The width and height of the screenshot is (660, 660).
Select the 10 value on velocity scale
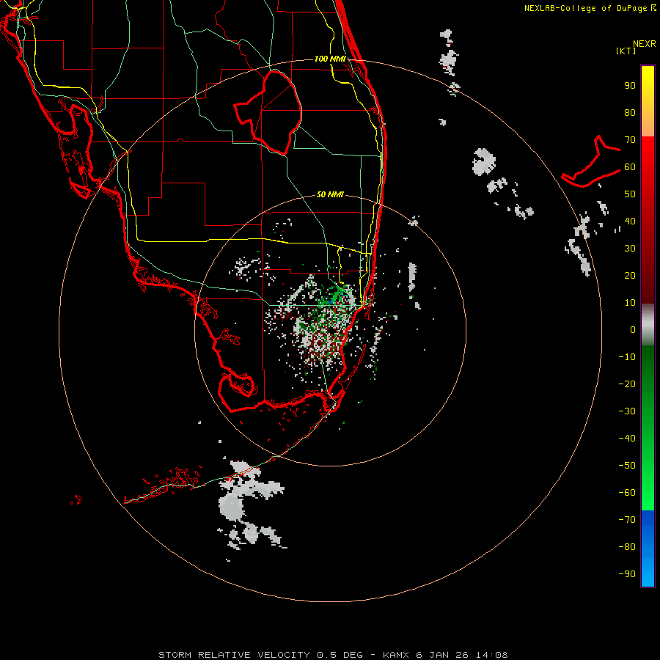tap(630, 303)
